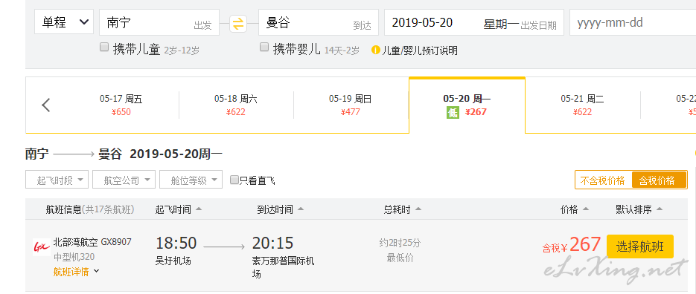Sort by 到达时间 arrow

pos(301,209)
